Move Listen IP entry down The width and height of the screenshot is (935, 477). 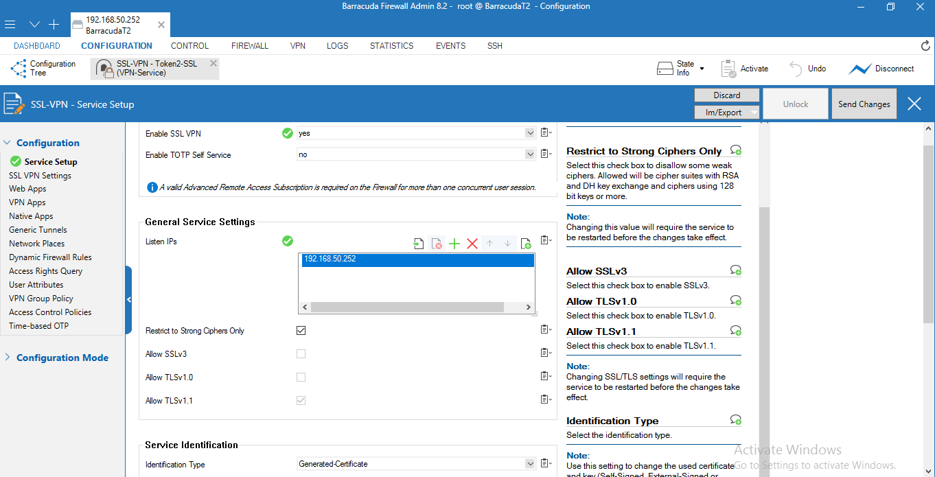(507, 244)
